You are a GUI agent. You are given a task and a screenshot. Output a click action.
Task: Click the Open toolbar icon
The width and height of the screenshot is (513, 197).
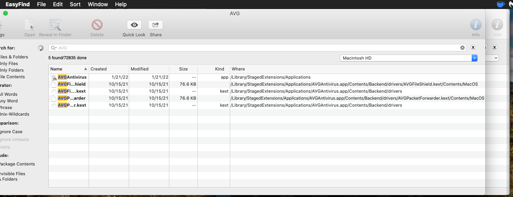coord(30,25)
